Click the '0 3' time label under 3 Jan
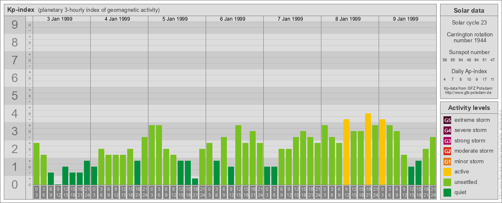The width and height of the screenshot is (502, 203). 36,192
